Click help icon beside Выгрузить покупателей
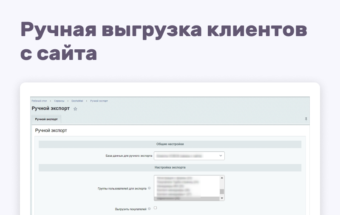Screen dimensions: 340x215 coord(149,209)
